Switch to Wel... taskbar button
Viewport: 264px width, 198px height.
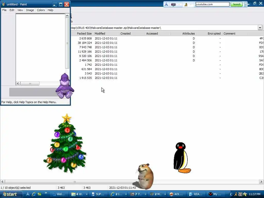(x=59, y=194)
